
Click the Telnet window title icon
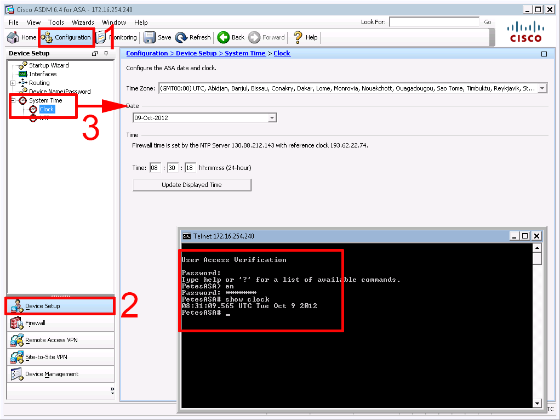click(186, 236)
